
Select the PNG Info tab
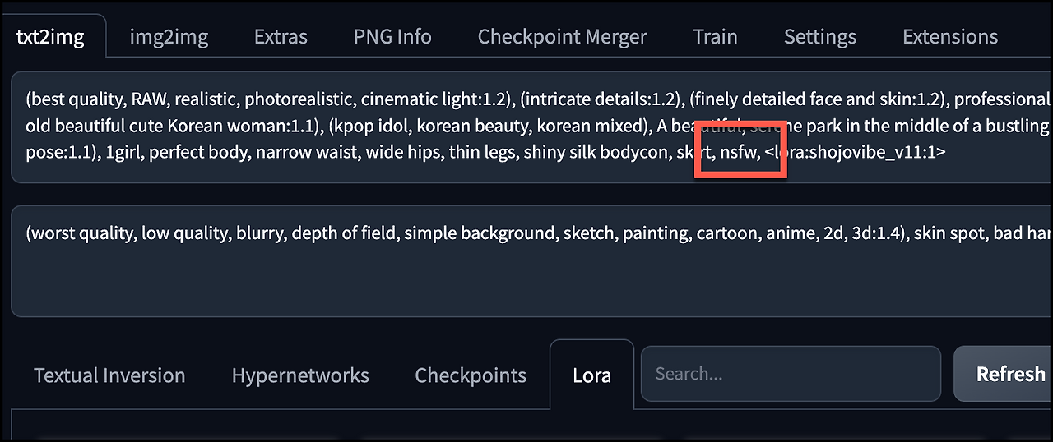pos(392,37)
